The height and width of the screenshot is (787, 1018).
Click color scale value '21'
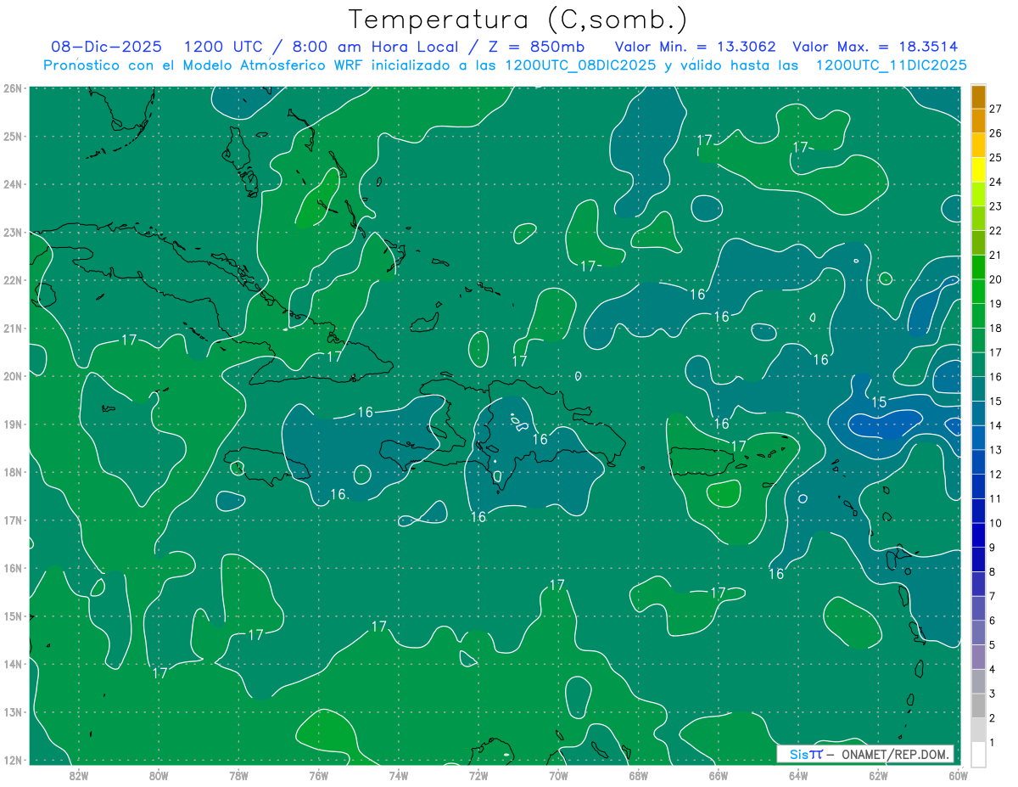click(995, 255)
